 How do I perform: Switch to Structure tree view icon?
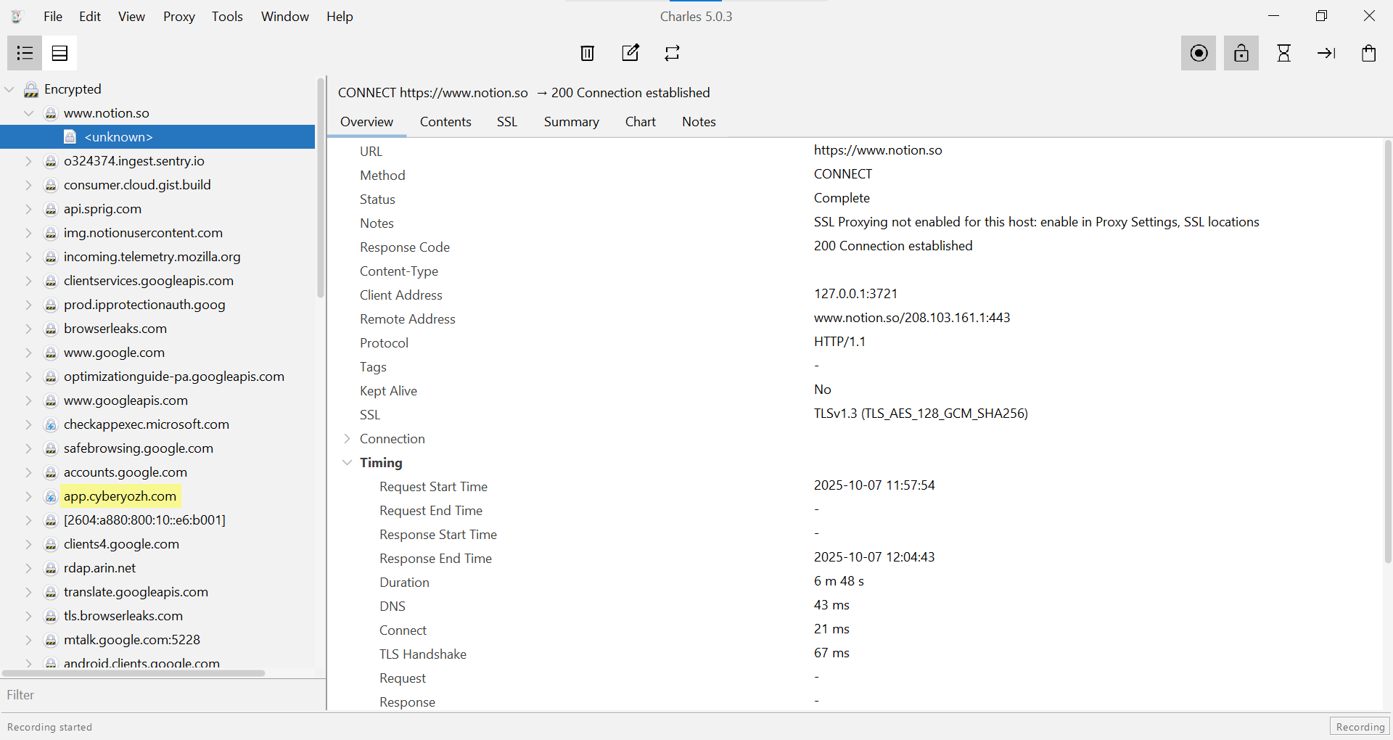point(25,53)
